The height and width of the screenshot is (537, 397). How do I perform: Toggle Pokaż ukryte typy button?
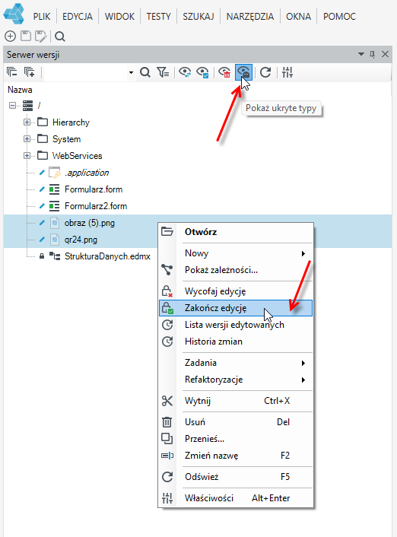click(243, 72)
